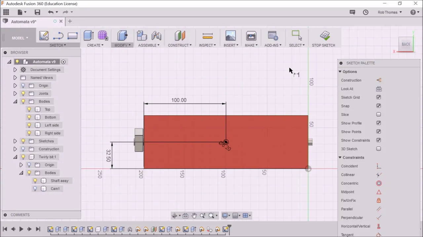Open the data panel grid icon
This screenshot has width=423, height=237.
tap(6, 12)
